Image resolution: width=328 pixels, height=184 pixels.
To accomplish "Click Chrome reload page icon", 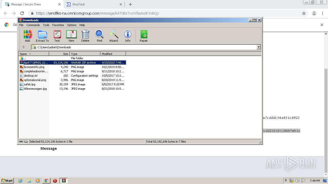I will coord(22,13).
